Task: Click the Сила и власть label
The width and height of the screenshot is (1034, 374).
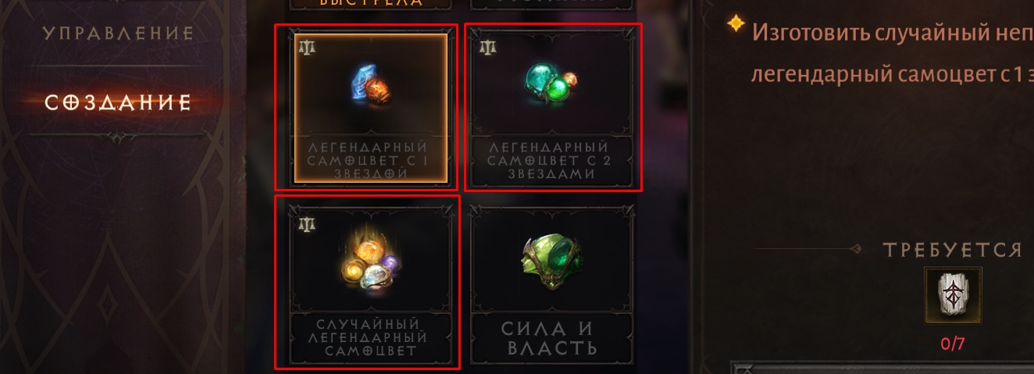Action: pos(552,338)
